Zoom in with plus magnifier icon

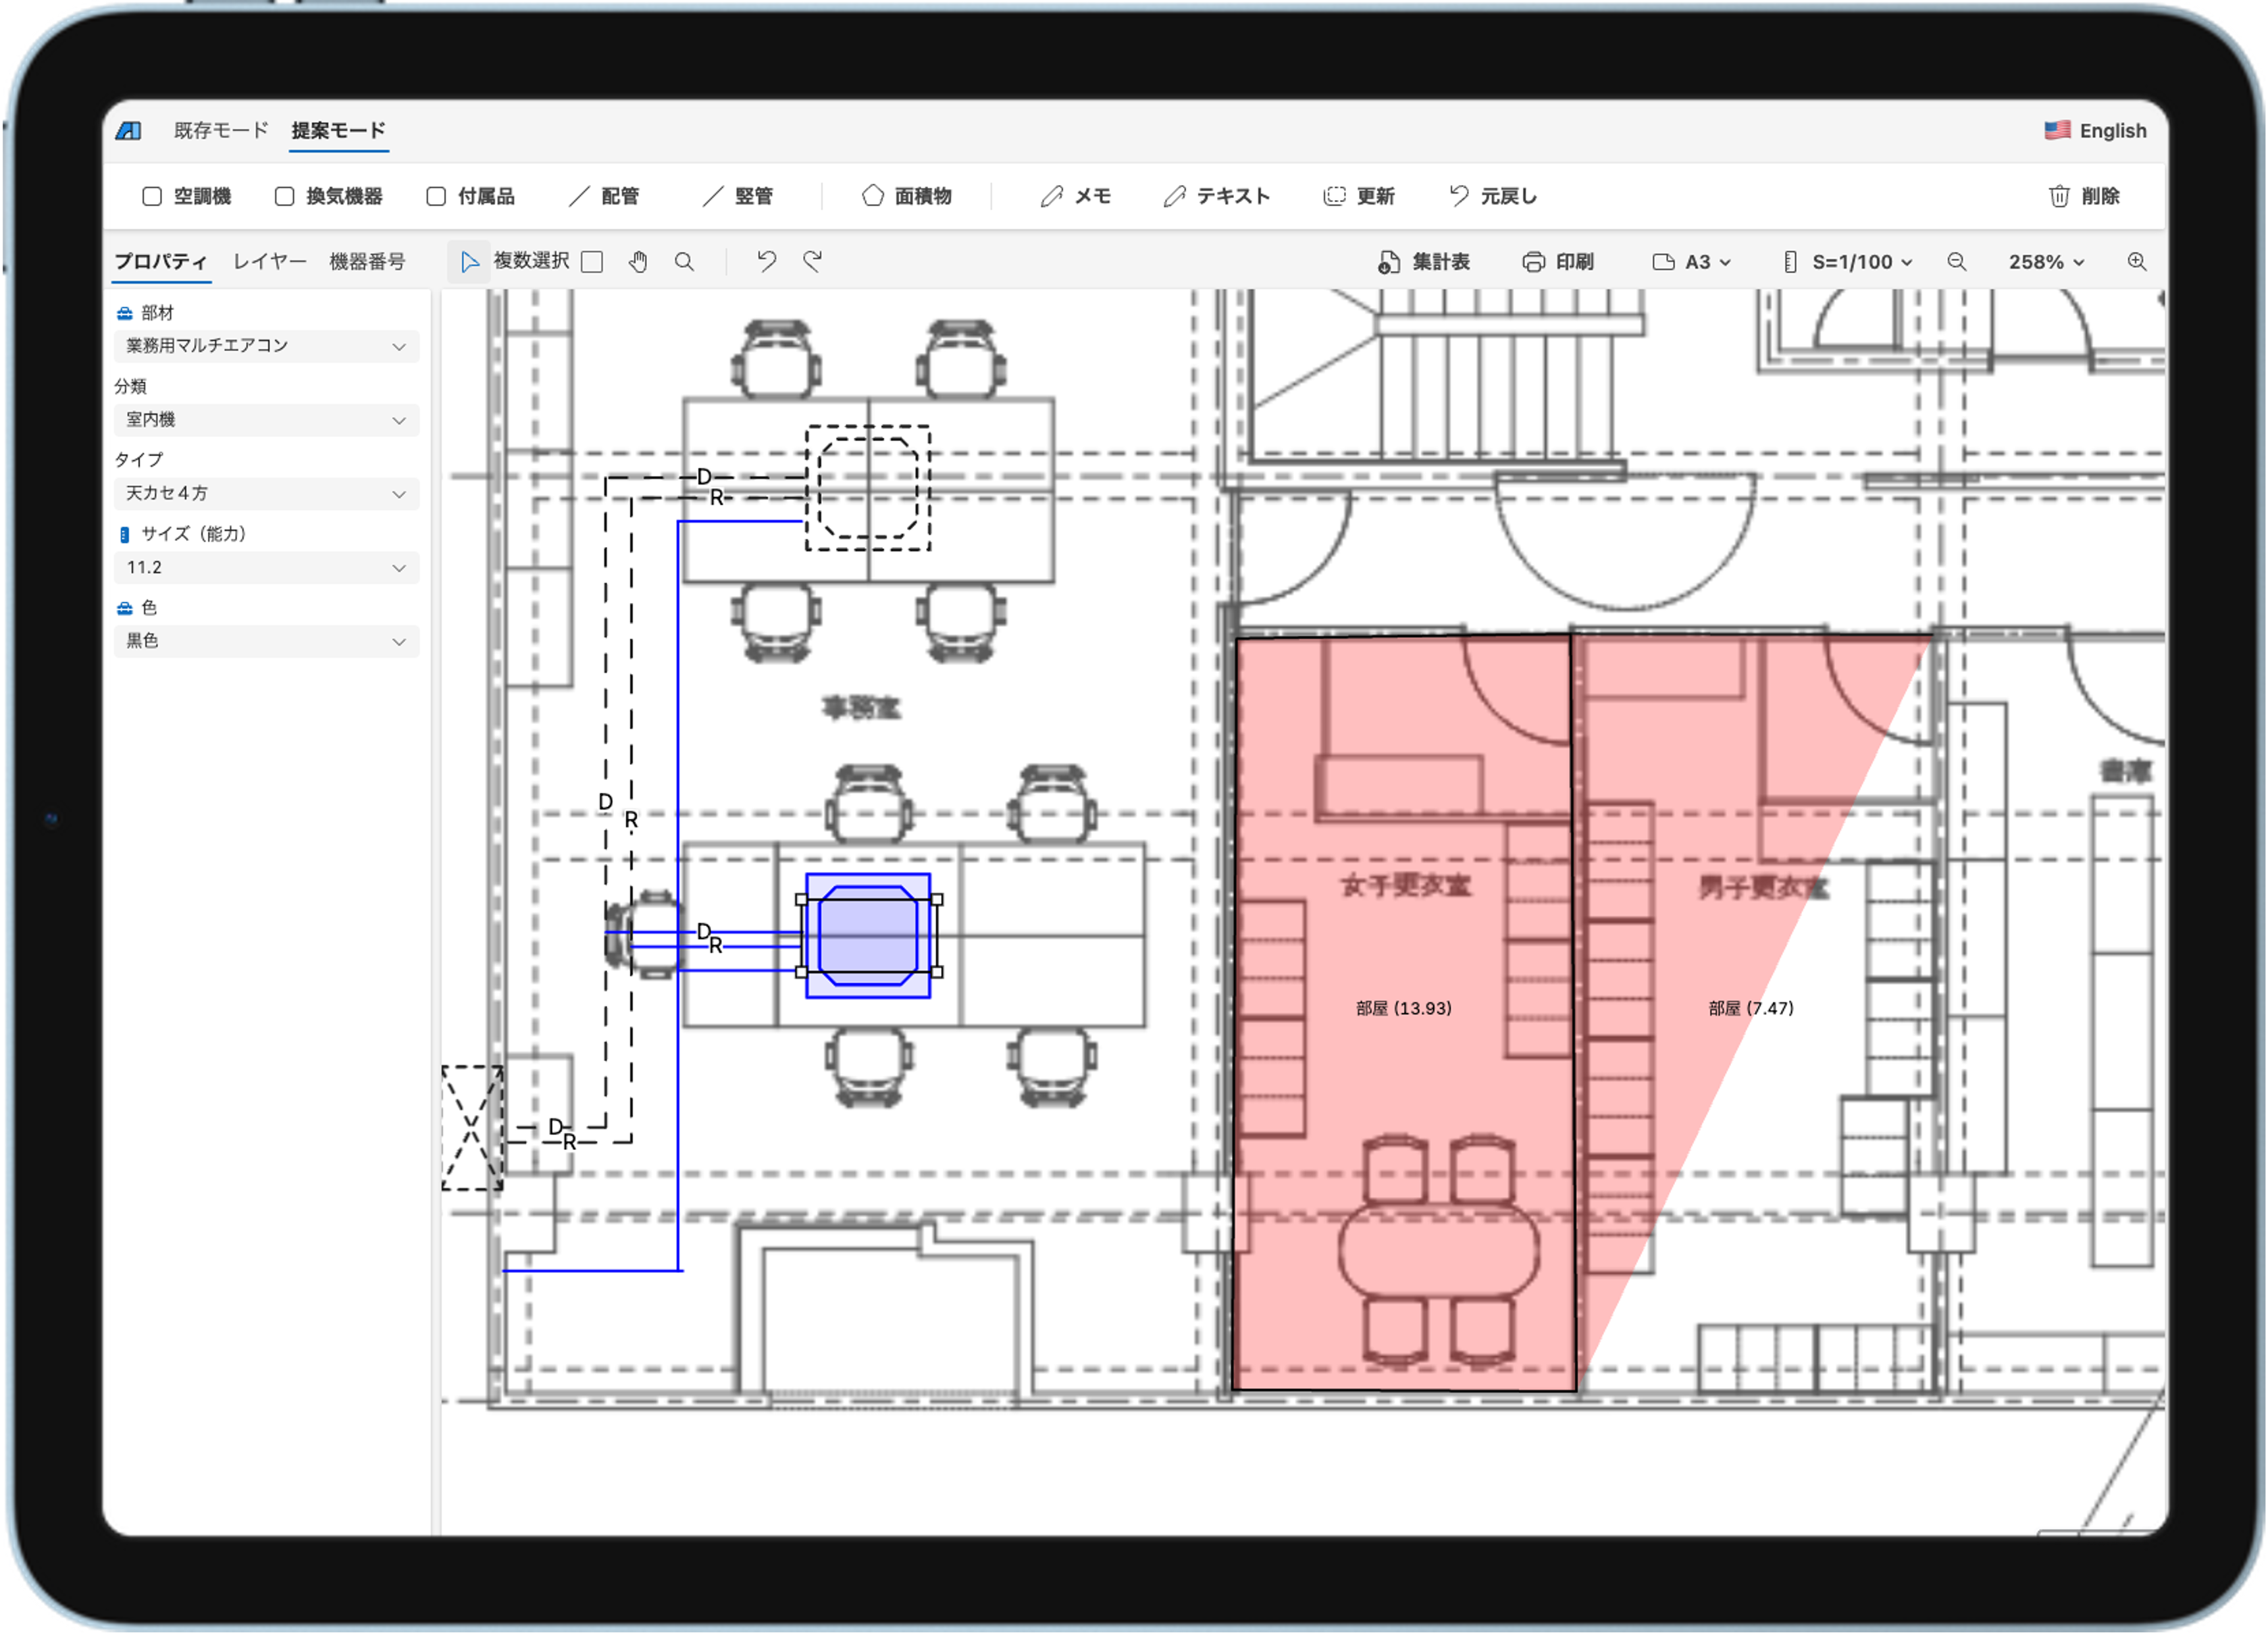[2136, 262]
